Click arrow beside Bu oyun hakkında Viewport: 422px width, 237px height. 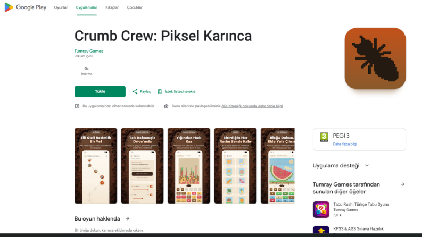point(128,219)
